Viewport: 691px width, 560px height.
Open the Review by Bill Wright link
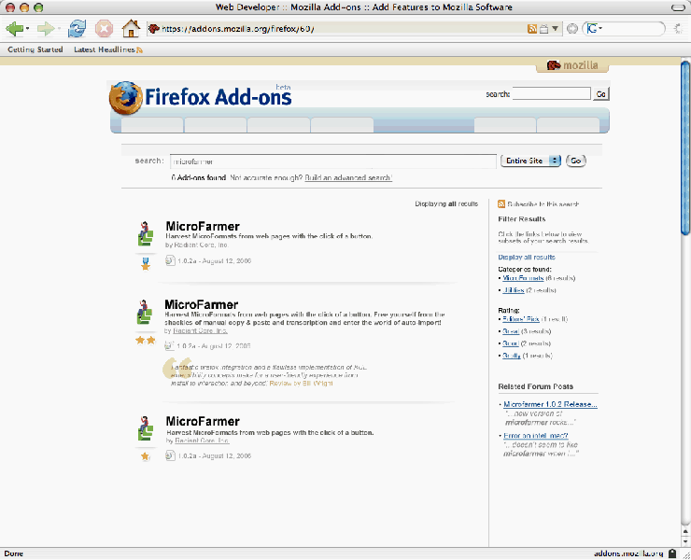click(301, 384)
